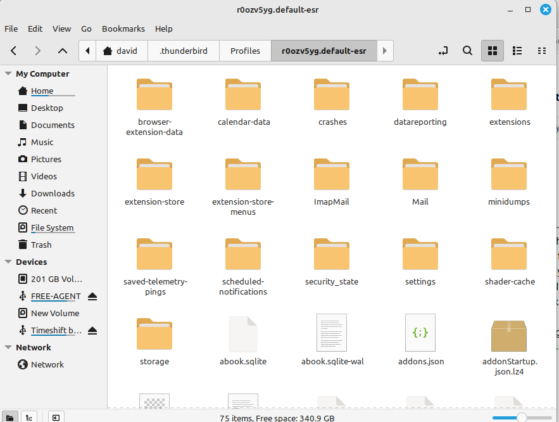This screenshot has width=559, height=422.
Task: Toggle the location entry path icon
Action: [443, 51]
